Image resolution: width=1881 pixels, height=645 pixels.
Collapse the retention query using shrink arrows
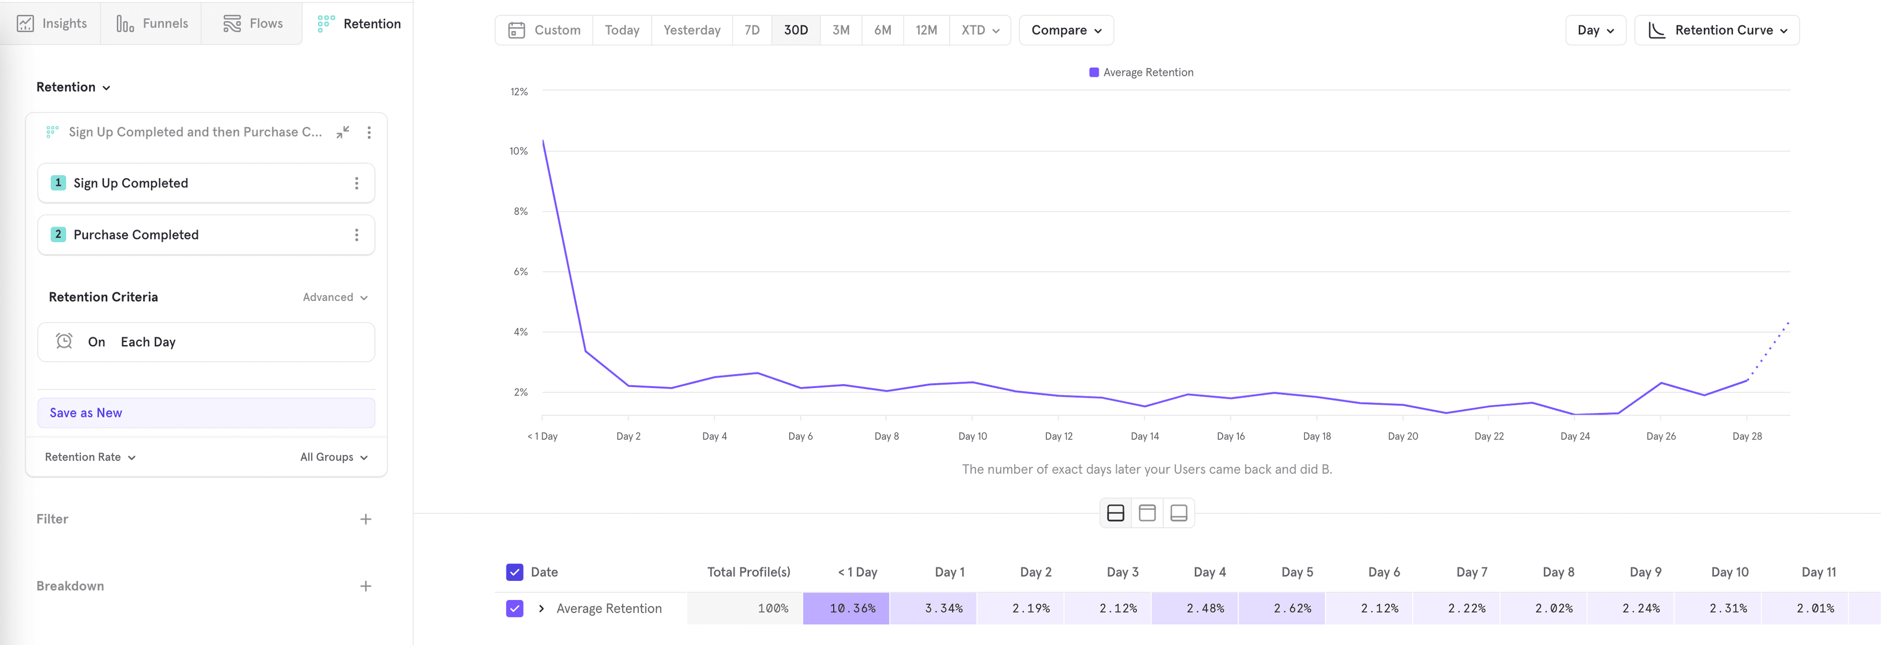[x=342, y=132]
